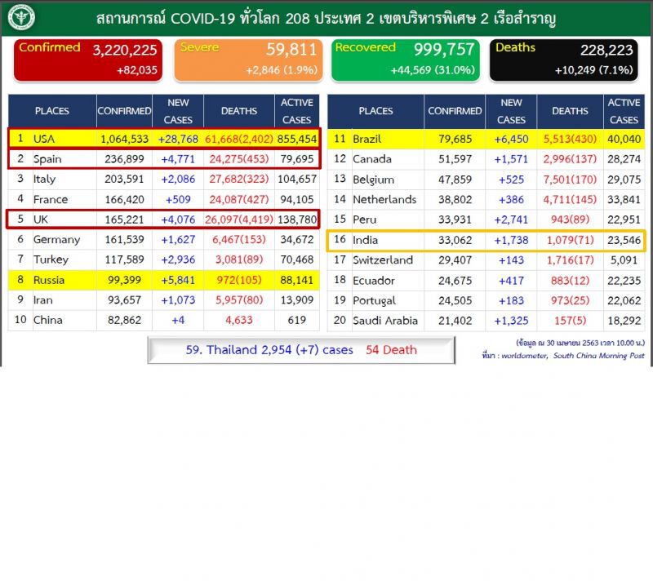Image resolution: width=653 pixels, height=581 pixels.
Task: Select the Switzerland row name
Action: pyautogui.click(x=383, y=260)
